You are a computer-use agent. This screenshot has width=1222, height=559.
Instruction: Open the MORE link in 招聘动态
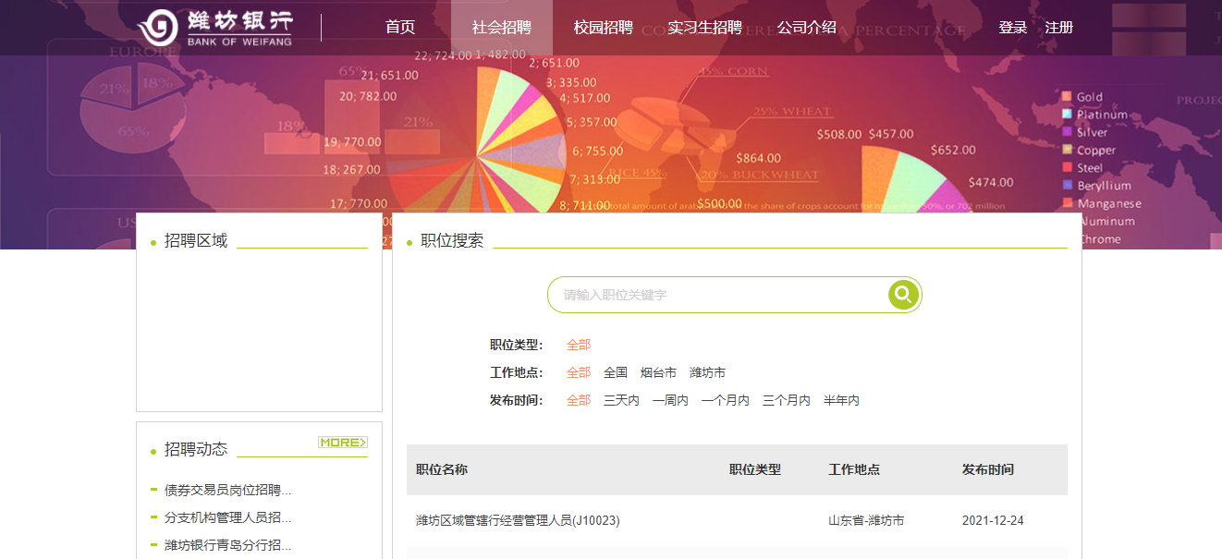pyautogui.click(x=343, y=443)
